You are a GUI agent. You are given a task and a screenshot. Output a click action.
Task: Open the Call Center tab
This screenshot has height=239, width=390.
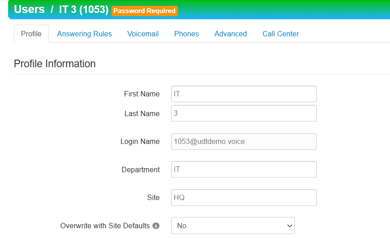tap(280, 34)
